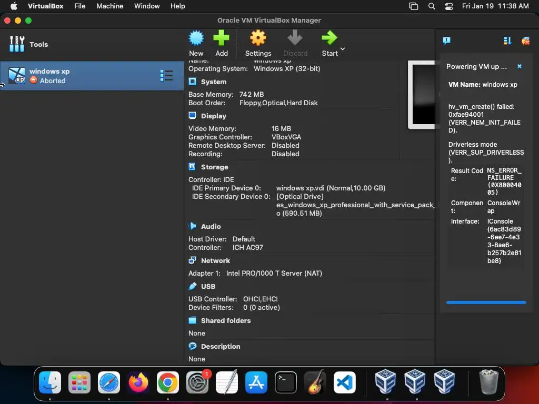
Task: Open the Display section header
Action: (214, 116)
